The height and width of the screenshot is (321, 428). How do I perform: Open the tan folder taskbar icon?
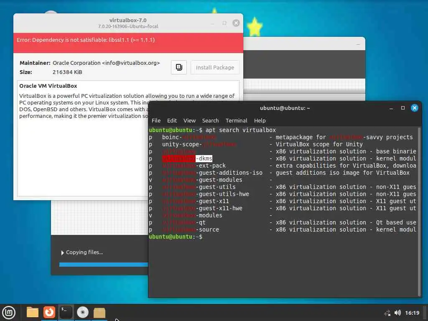(x=99, y=313)
